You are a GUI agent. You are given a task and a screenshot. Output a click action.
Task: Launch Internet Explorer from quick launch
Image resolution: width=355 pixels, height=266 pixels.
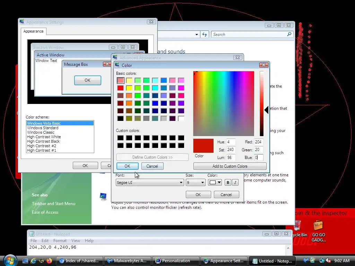coord(33,261)
